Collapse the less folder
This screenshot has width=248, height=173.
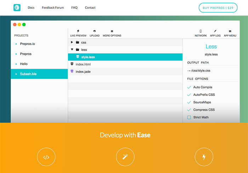[x=72, y=50]
